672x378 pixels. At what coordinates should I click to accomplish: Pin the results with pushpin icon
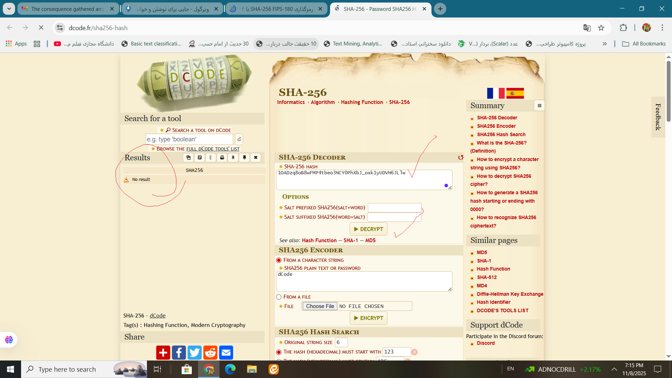pyautogui.click(x=244, y=157)
